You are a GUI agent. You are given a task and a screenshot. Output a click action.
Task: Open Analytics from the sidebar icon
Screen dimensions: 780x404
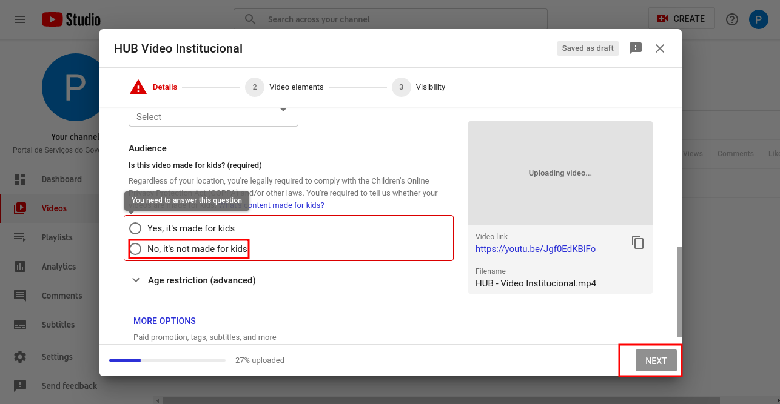coord(20,267)
